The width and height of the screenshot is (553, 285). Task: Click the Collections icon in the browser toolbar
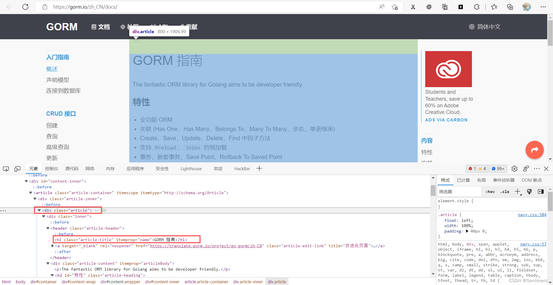pos(510,7)
